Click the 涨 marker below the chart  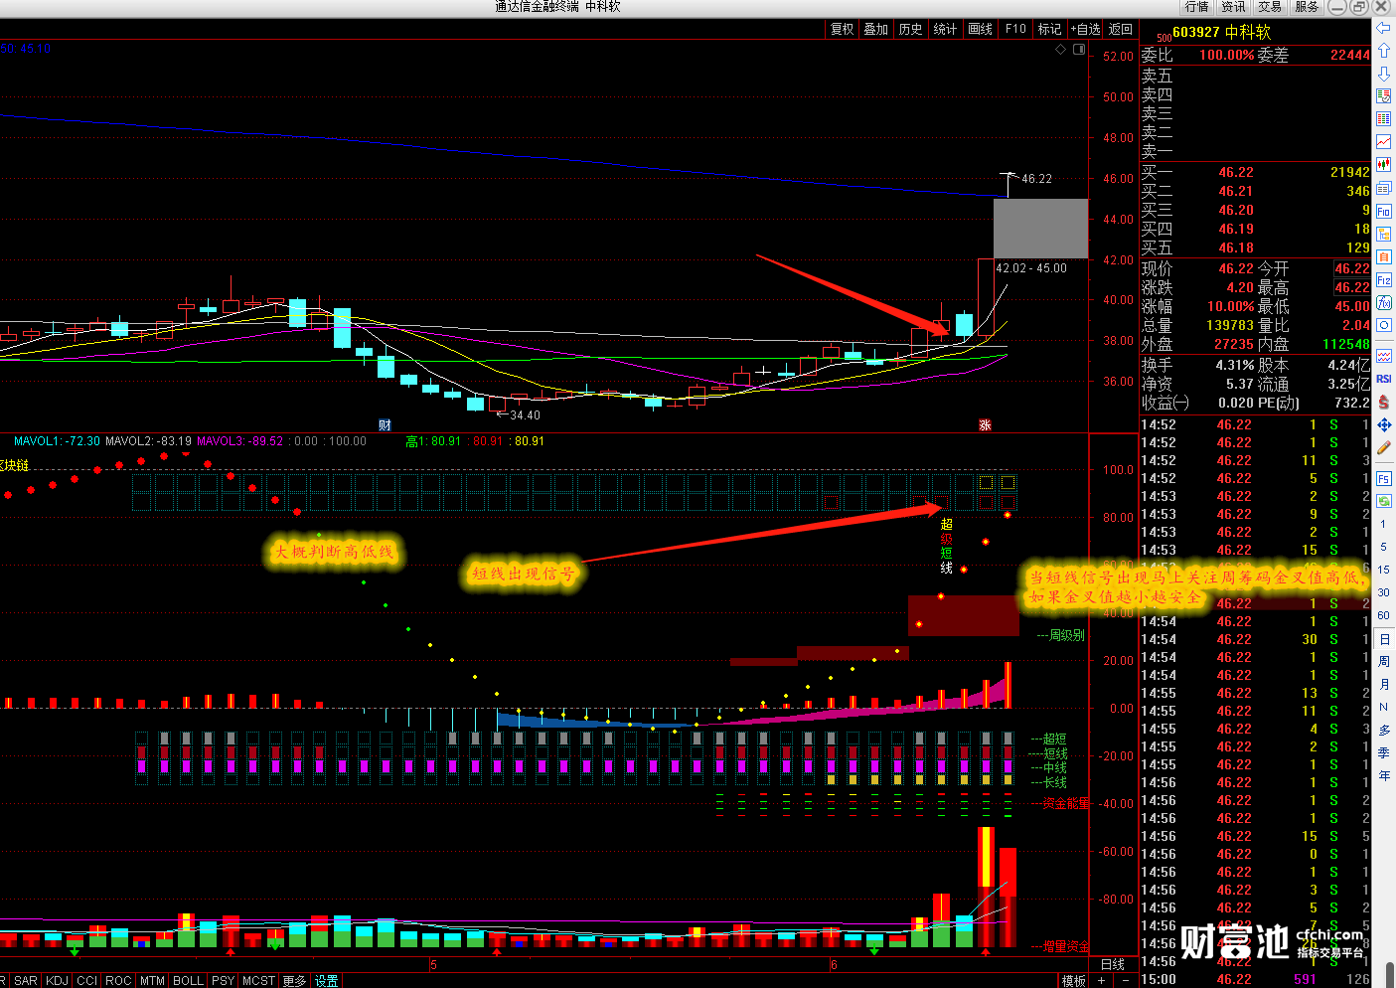985,425
